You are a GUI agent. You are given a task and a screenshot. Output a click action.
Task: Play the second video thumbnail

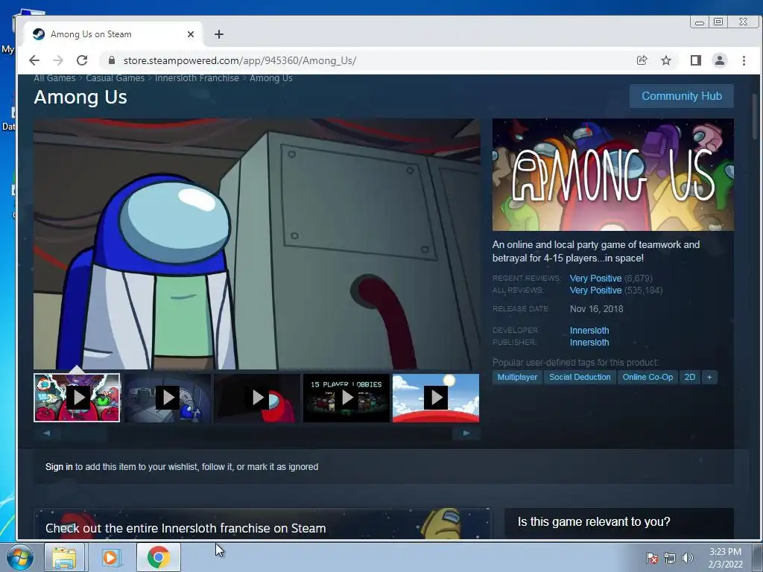pos(167,398)
